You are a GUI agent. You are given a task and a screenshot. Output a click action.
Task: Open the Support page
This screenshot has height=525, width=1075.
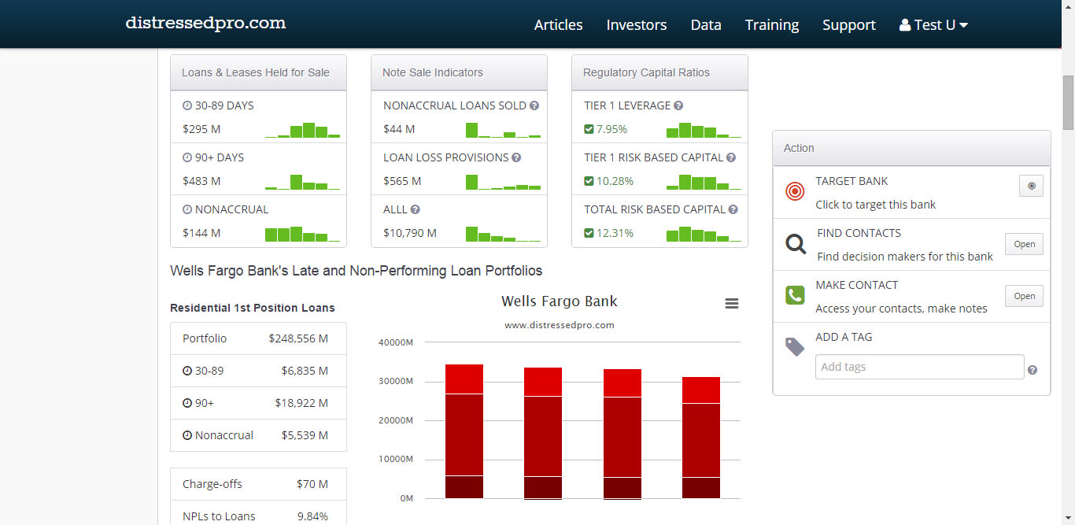tap(849, 24)
